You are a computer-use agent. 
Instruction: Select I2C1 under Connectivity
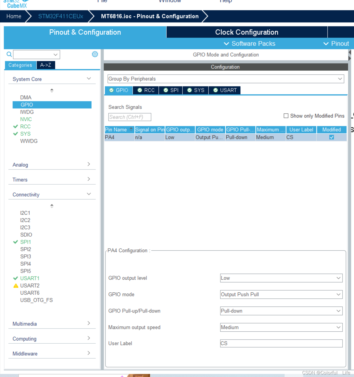click(x=25, y=213)
